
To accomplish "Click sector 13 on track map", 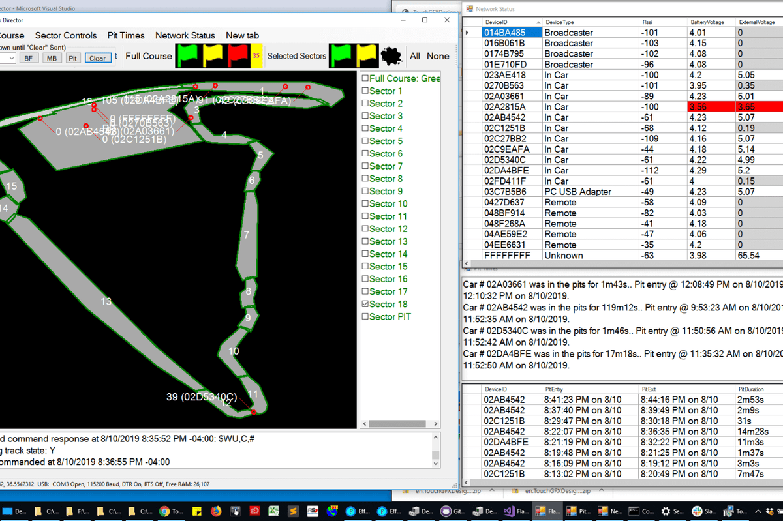I will (106, 301).
